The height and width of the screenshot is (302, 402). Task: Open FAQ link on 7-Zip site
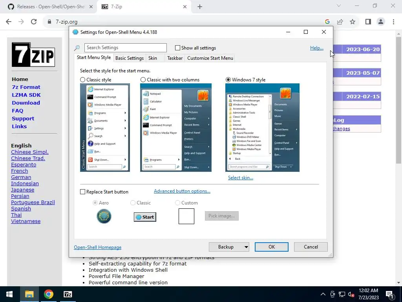tap(17, 110)
